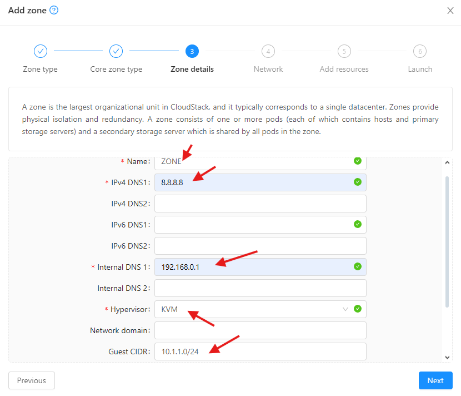Go to completed Core zone type step circle
Screen dimensions: 461x396
point(116,51)
